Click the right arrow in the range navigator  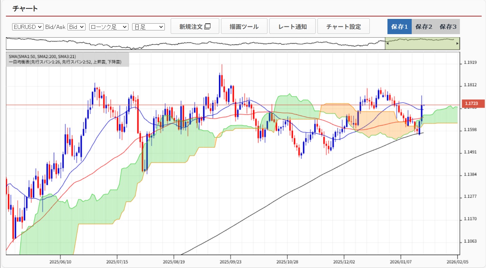(457, 43)
